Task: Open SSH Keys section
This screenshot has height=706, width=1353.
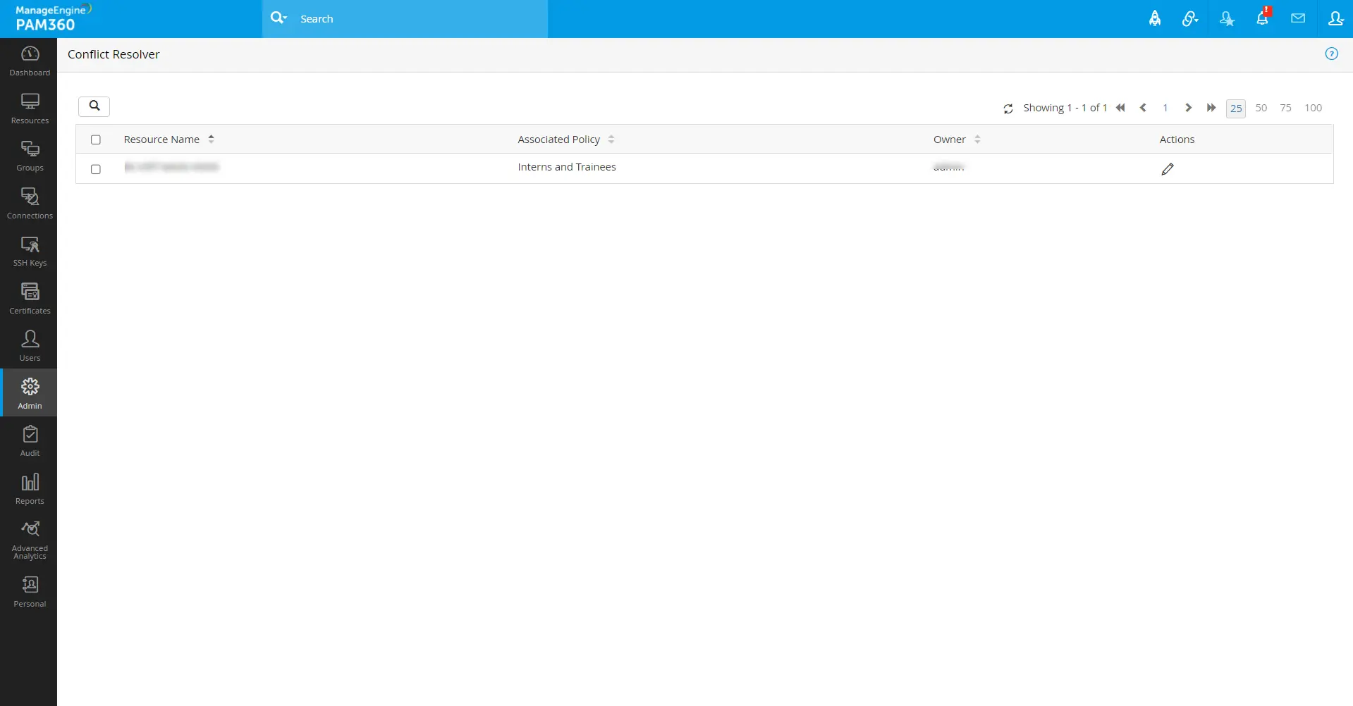Action: pyautogui.click(x=30, y=252)
